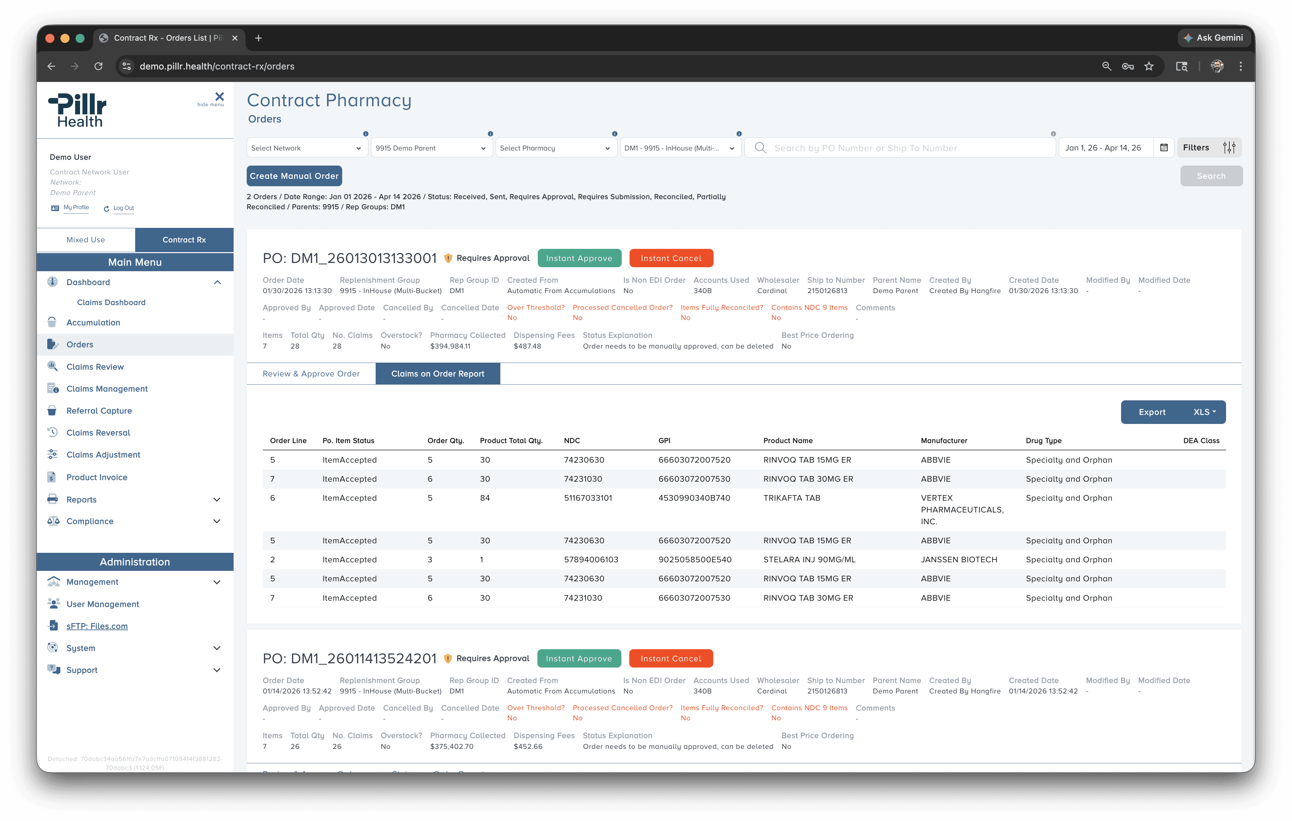Click the Log Out link
1292x821 pixels.
(123, 208)
